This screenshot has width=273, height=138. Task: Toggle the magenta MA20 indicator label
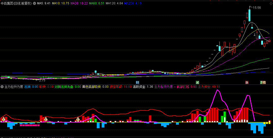79,3
